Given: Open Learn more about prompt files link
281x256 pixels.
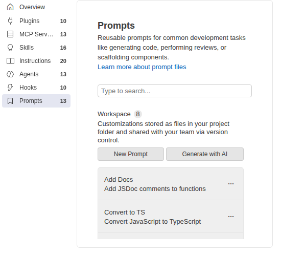Looking at the screenshot, I should [x=142, y=67].
